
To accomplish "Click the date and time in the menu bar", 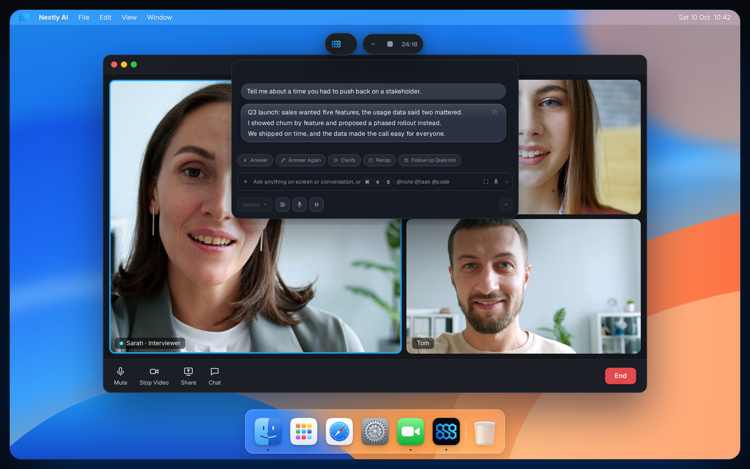I will [x=705, y=17].
